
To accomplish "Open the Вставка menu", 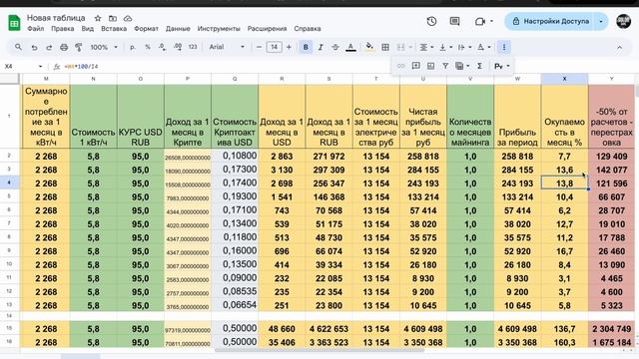I will [x=114, y=29].
